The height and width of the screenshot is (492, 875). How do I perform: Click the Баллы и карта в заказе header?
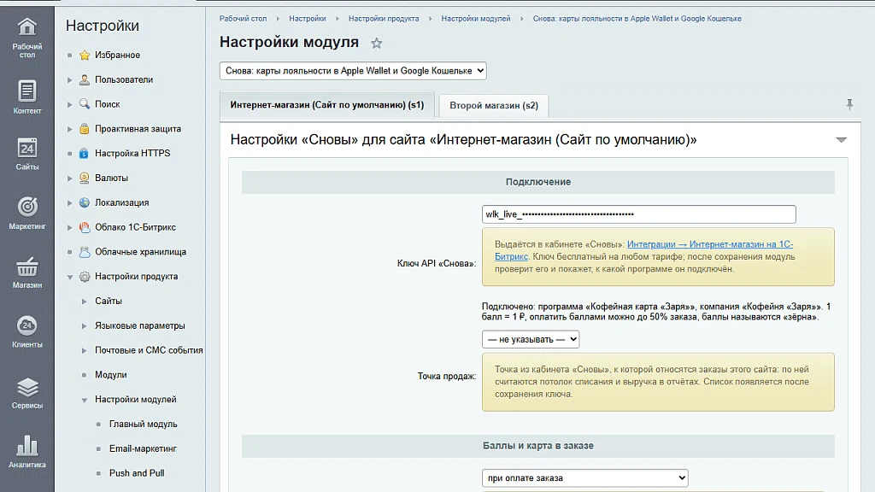[538, 446]
